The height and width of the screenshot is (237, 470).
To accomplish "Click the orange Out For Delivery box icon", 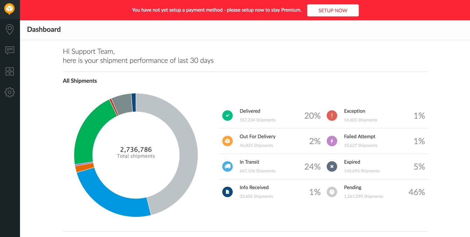I will [x=227, y=141].
